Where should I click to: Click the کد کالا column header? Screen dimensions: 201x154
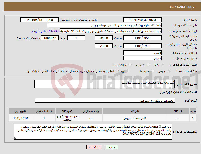[x=178, y=111]
